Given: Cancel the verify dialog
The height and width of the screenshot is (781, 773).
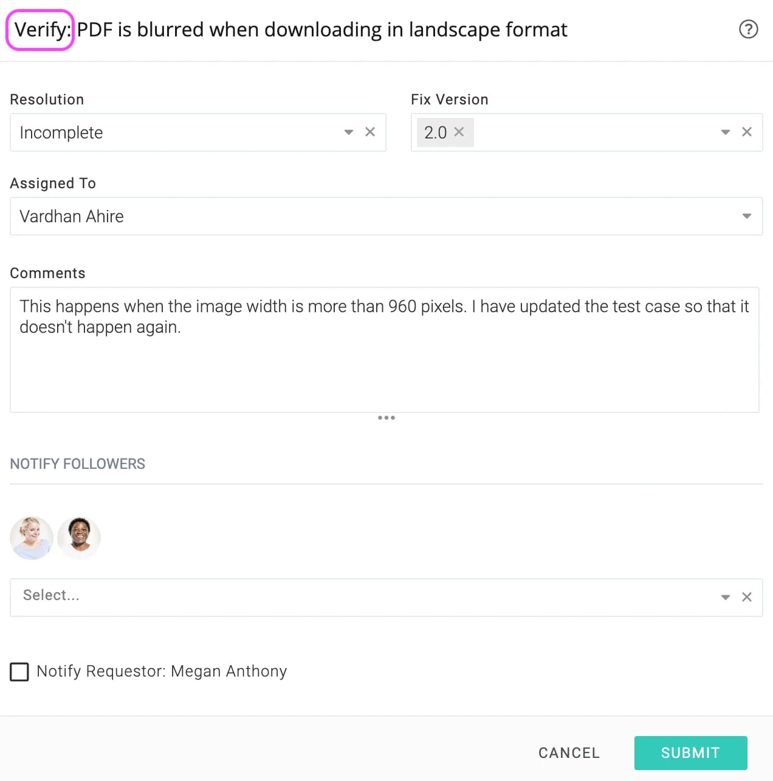Looking at the screenshot, I should pyautogui.click(x=569, y=753).
